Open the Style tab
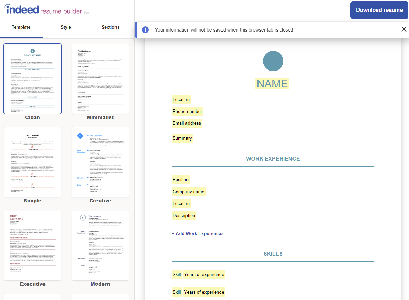This screenshot has height=300, width=409. click(x=66, y=27)
